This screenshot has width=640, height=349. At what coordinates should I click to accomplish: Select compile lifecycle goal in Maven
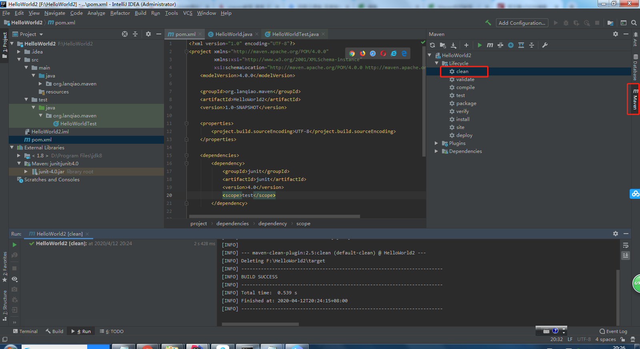465,87
